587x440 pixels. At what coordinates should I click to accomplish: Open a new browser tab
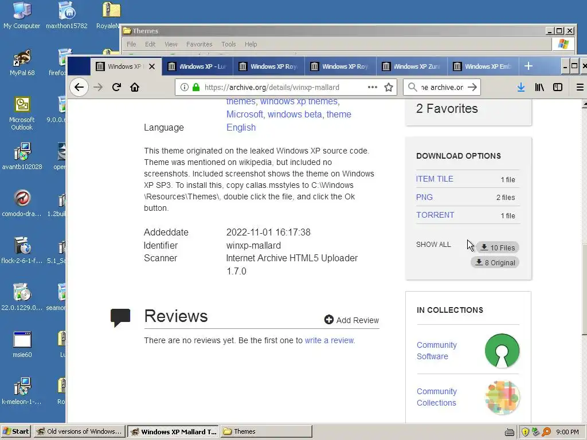point(528,66)
